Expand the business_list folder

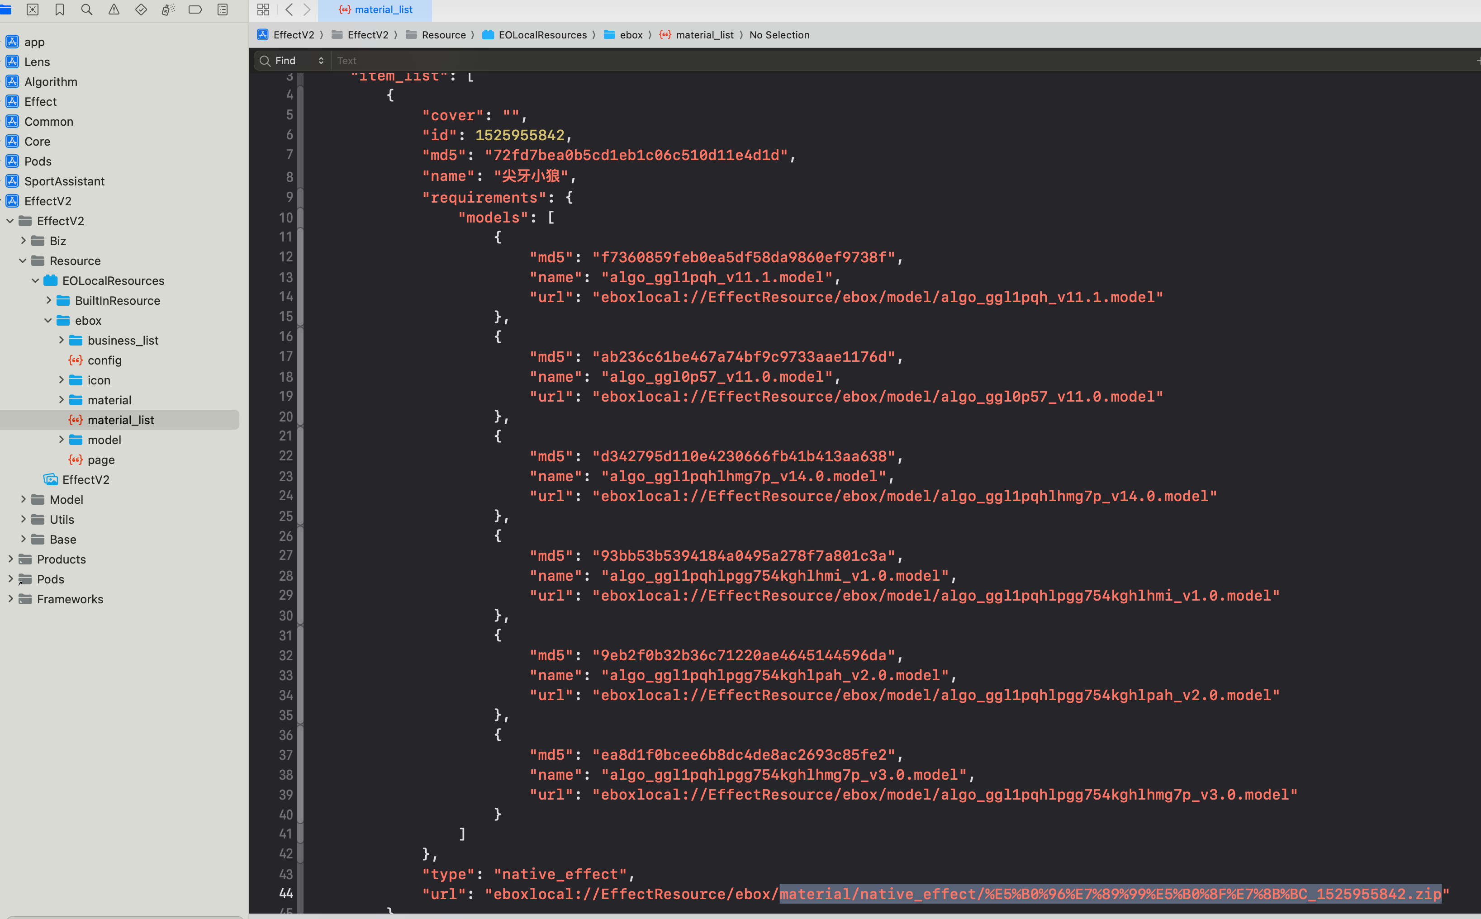[x=61, y=341]
